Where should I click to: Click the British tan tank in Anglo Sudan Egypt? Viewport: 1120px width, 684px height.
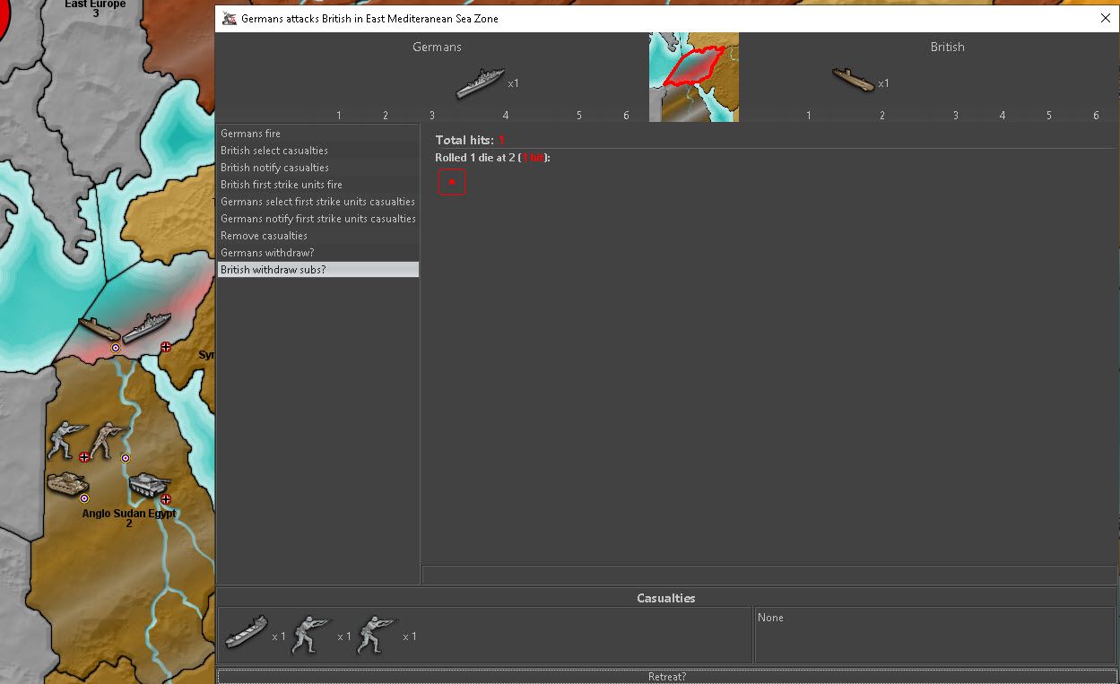click(x=67, y=483)
